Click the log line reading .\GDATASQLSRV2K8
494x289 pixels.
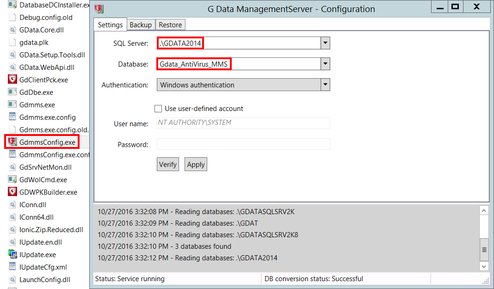[198, 235]
